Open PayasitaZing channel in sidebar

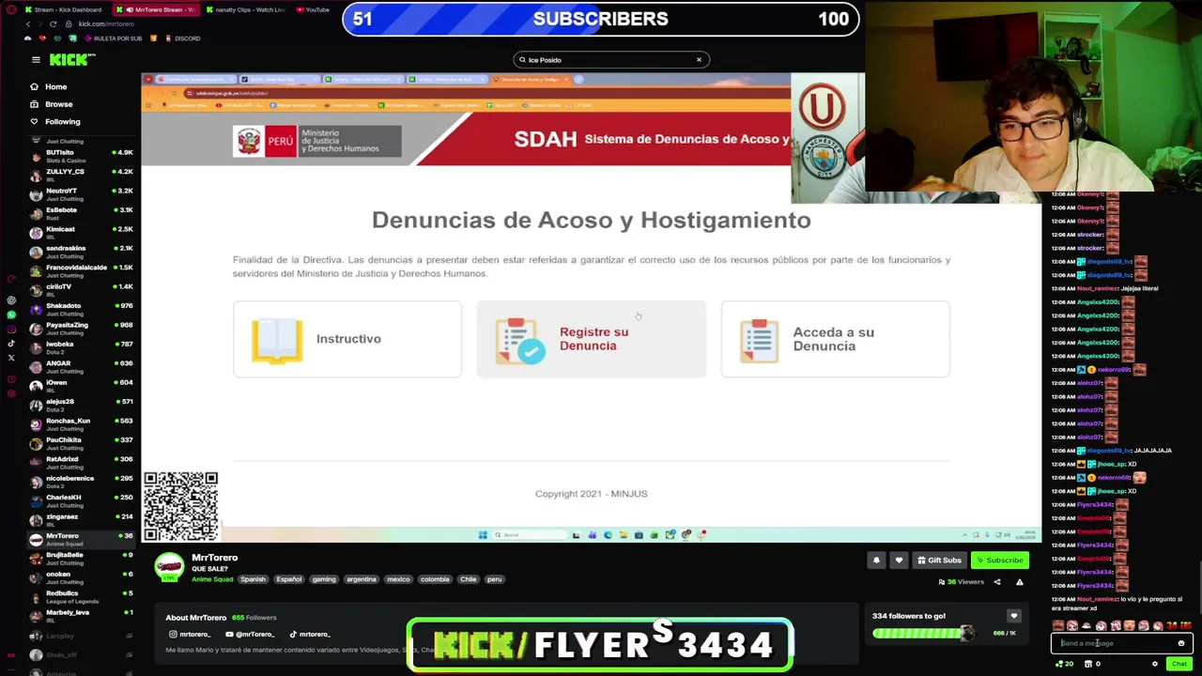pos(83,329)
